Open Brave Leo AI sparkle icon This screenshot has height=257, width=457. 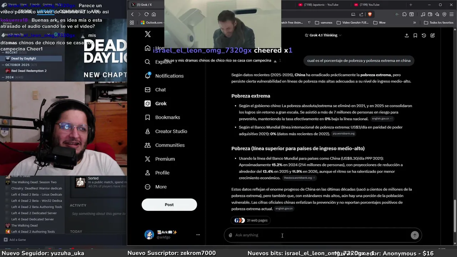coord(437,14)
